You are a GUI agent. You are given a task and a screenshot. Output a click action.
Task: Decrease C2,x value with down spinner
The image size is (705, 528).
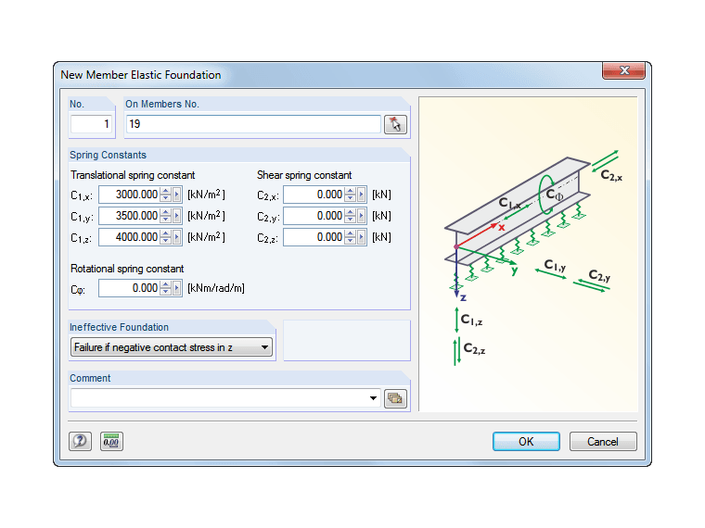(x=351, y=198)
